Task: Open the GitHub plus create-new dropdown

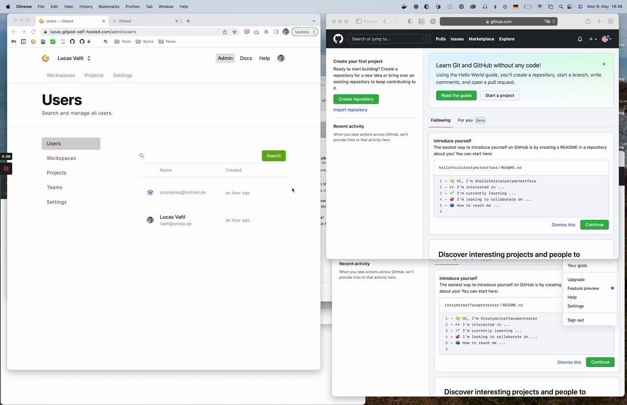Action: click(x=593, y=39)
